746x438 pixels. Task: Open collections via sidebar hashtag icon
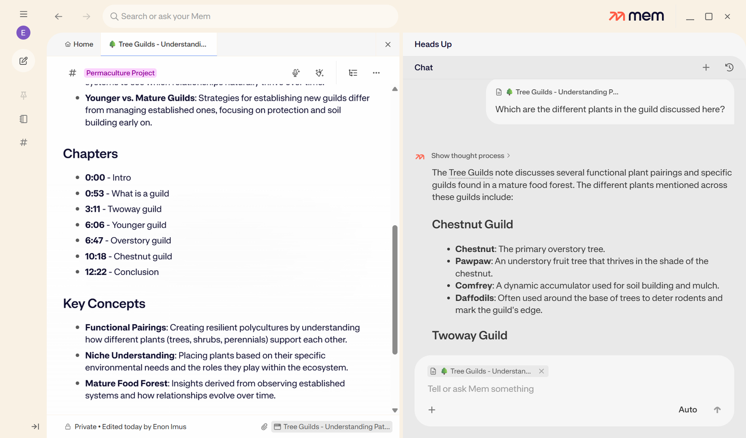click(23, 142)
